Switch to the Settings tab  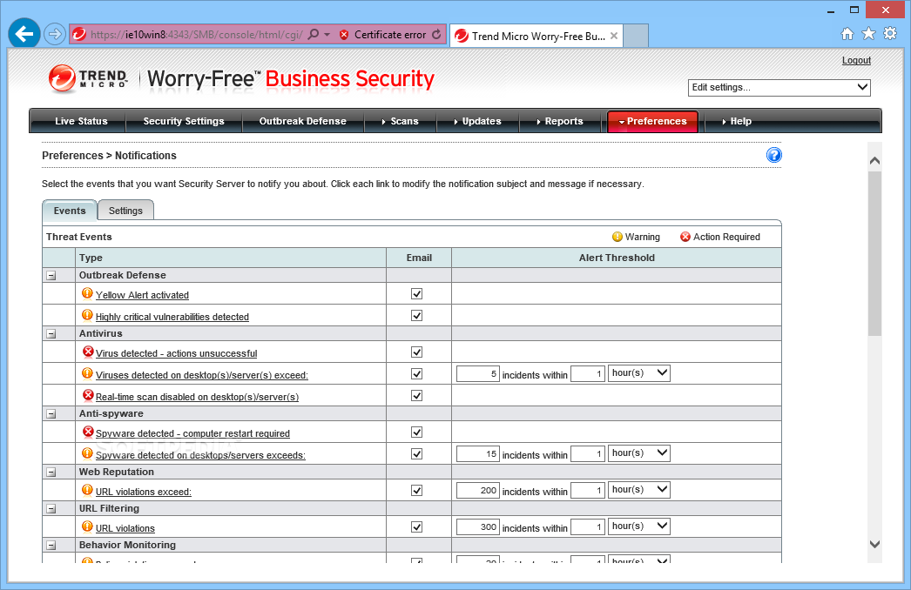[125, 211]
